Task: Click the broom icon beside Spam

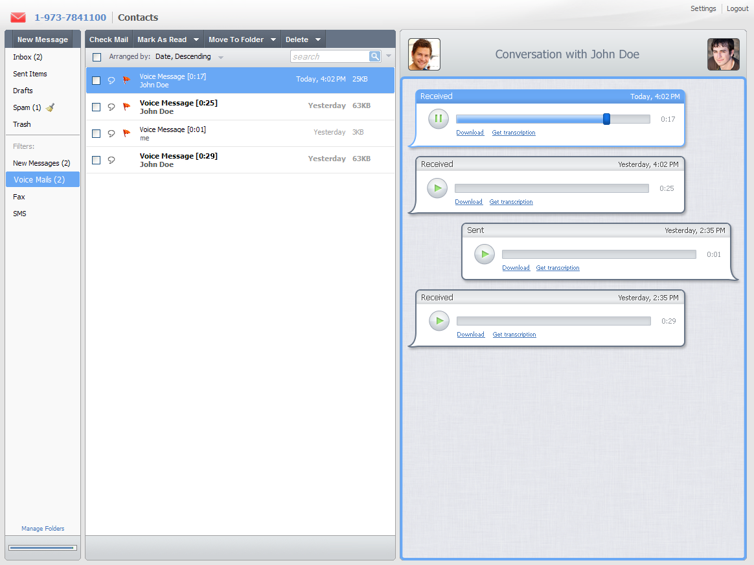Action: click(x=51, y=107)
